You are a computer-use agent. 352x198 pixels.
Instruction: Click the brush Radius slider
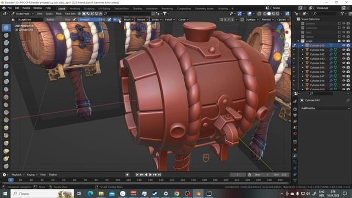click(58, 20)
